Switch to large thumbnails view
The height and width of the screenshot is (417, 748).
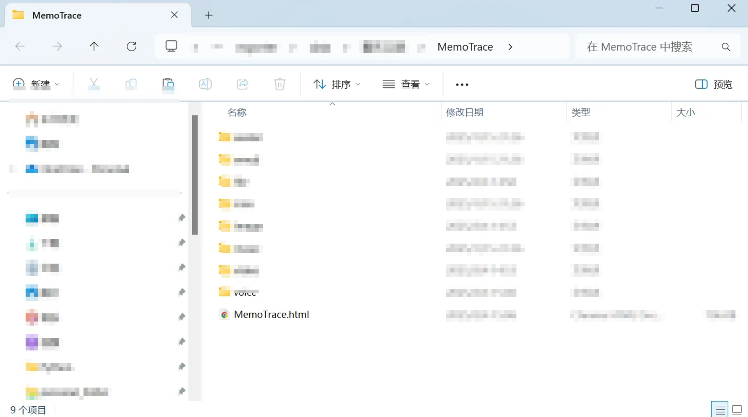(737, 409)
